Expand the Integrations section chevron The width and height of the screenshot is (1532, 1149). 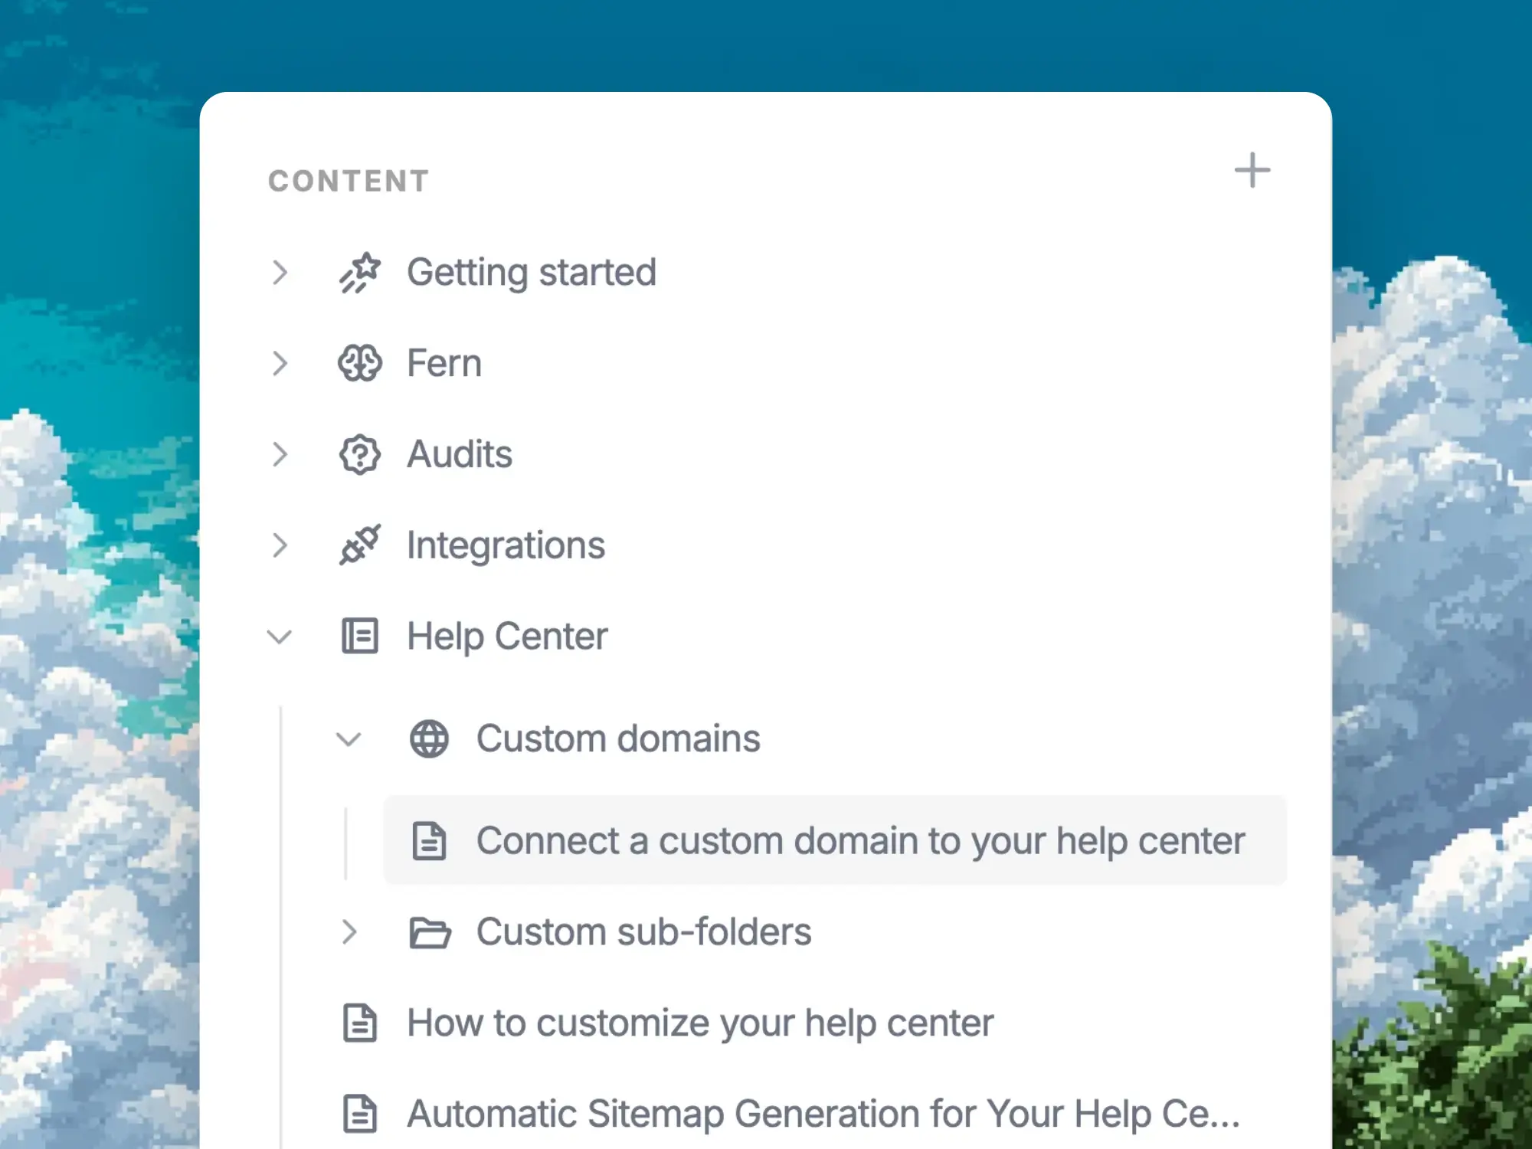coord(280,545)
